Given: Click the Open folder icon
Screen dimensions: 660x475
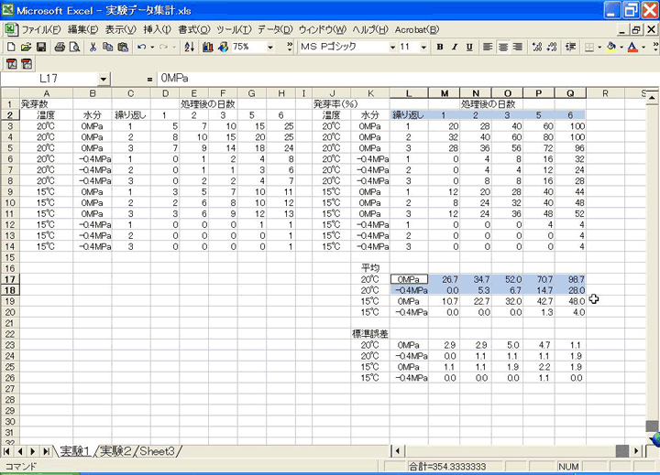Looking at the screenshot, I should [26, 47].
